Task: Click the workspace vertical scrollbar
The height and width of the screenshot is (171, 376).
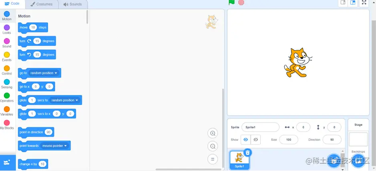Action: pos(223,128)
